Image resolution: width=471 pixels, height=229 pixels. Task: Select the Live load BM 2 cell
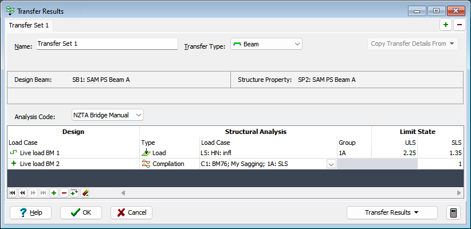tap(73, 164)
